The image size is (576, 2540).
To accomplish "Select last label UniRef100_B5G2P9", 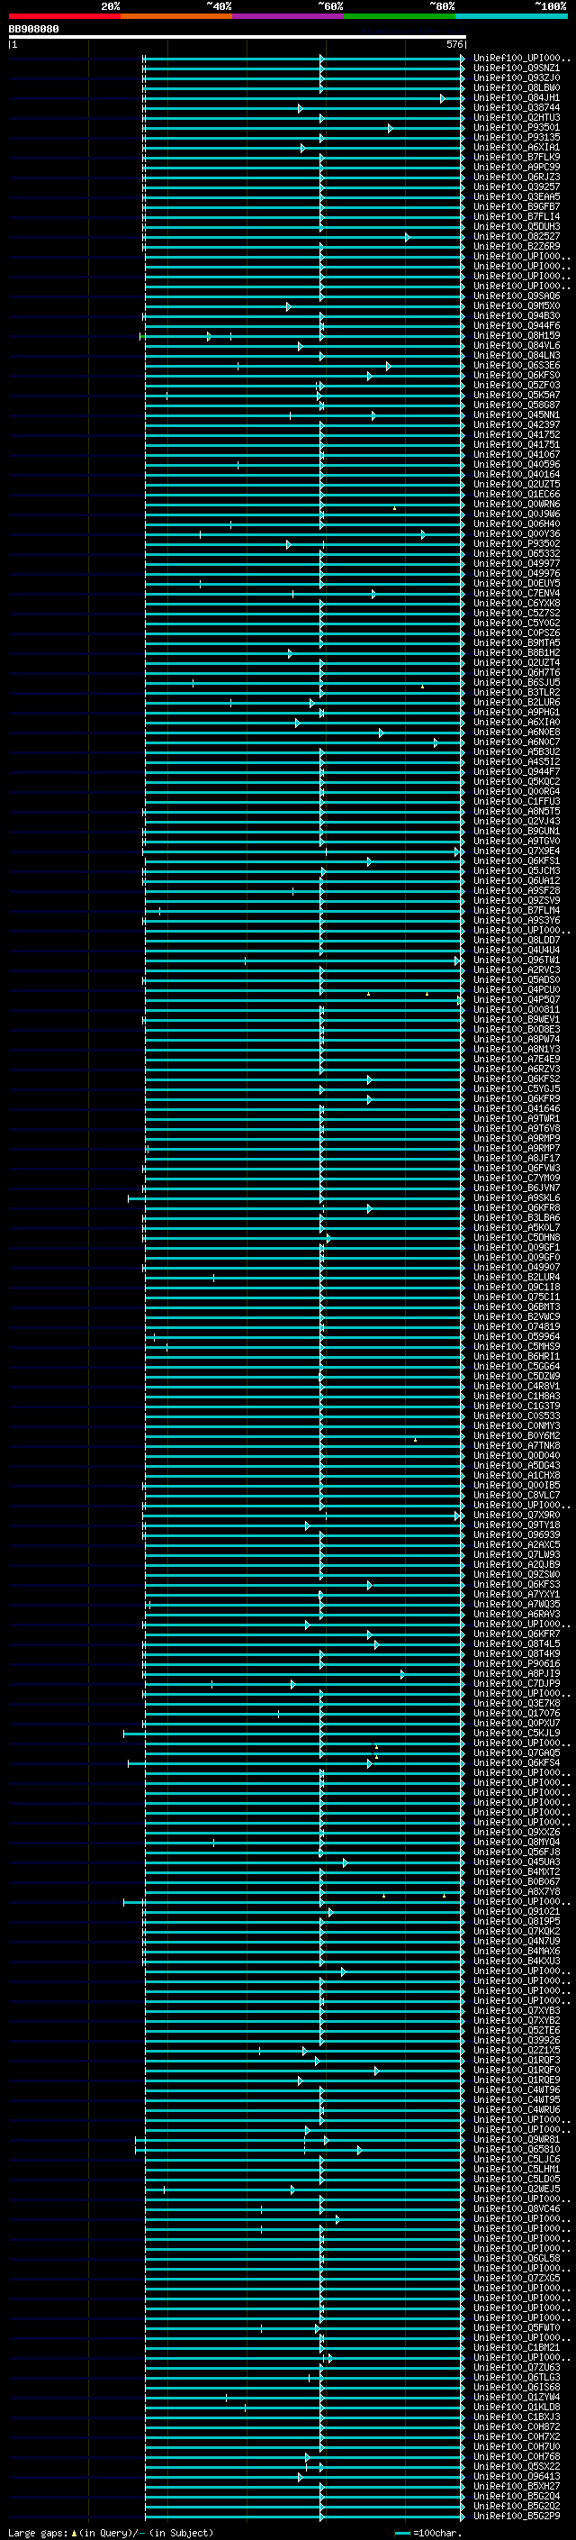I will (x=517, y=2516).
